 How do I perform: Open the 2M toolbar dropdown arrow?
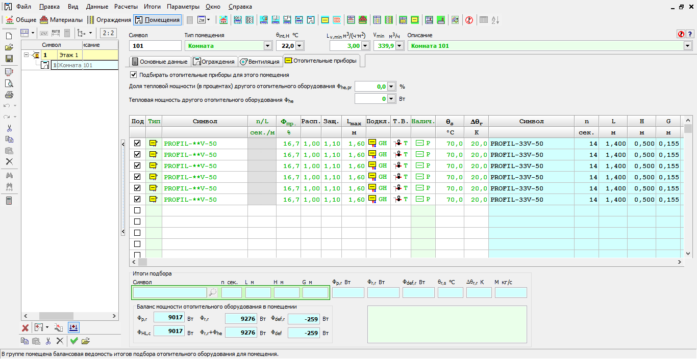(208, 20)
